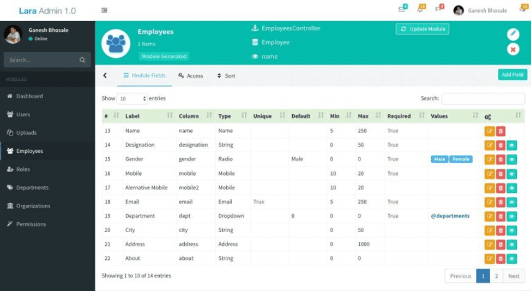Click the red X delete module icon
Viewport: 531px width, 291px height.
tap(513, 50)
